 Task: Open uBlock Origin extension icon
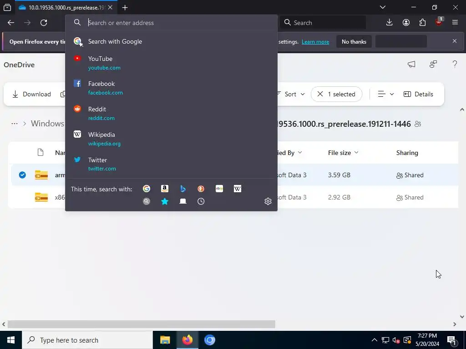[439, 23]
